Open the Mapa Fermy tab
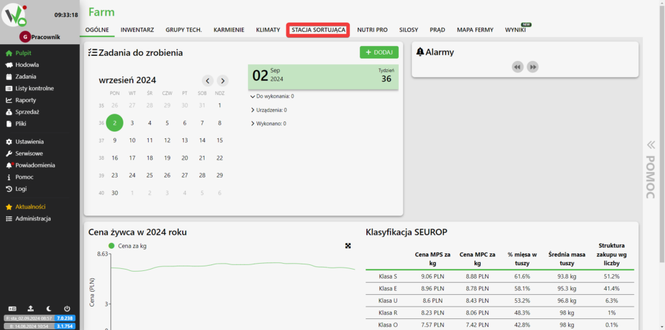 tap(475, 30)
